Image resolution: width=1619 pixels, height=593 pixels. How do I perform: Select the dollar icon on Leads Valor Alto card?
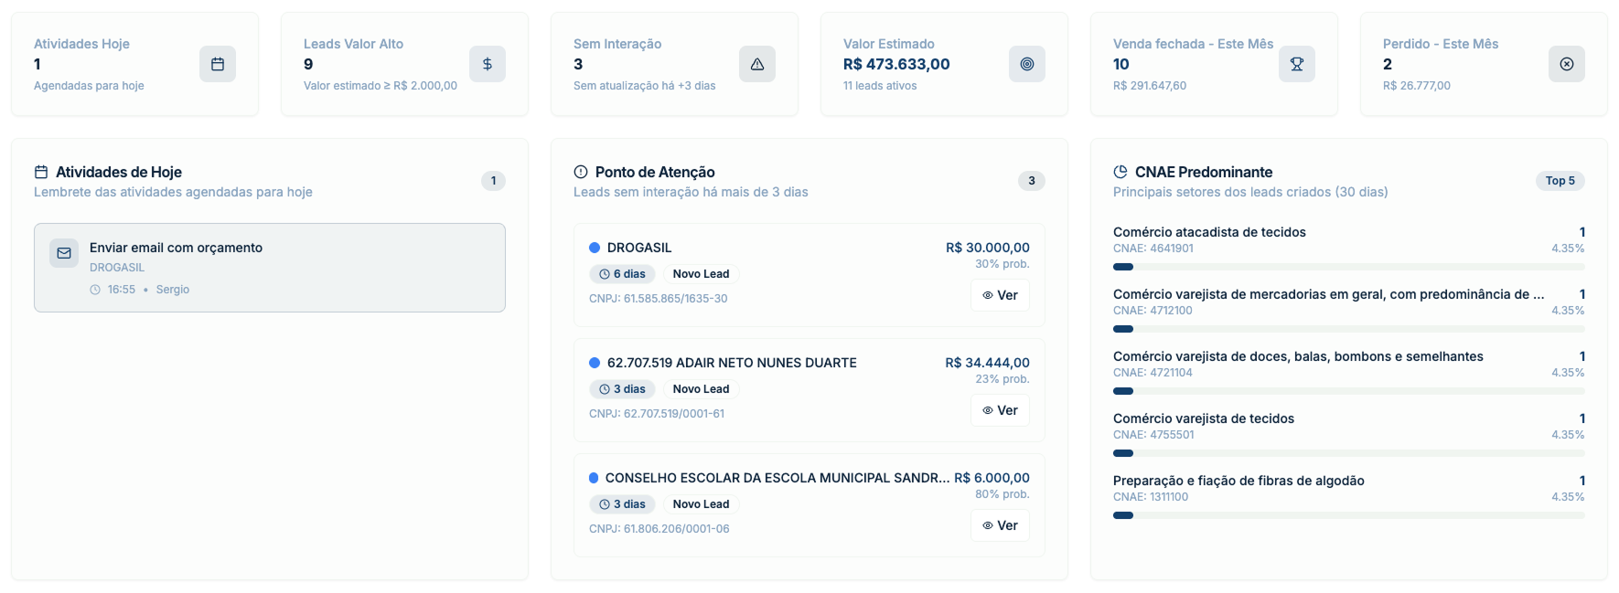pyautogui.click(x=487, y=64)
